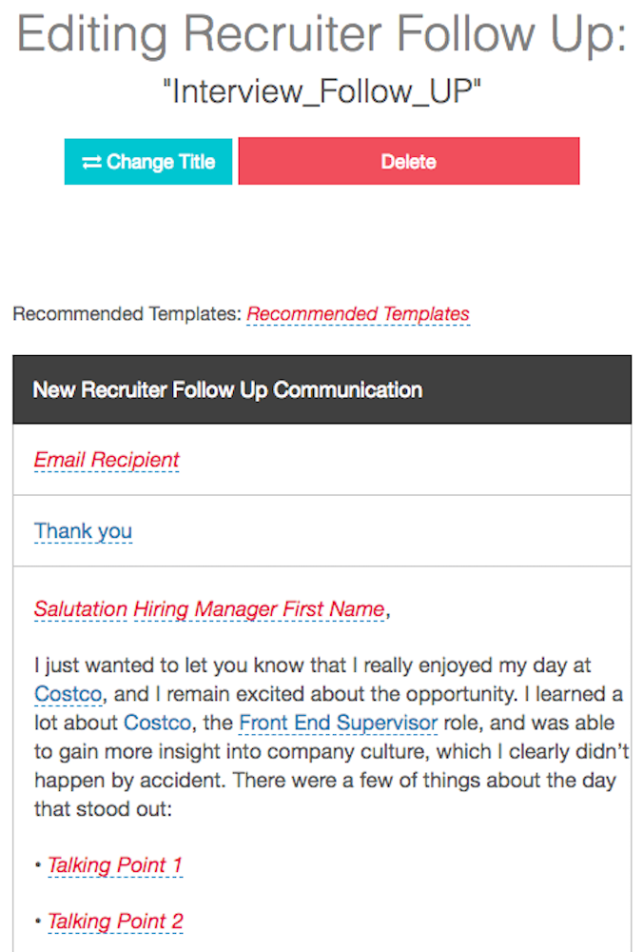
Task: Click the bullet next to Talking Point 1
Action: pyautogui.click(x=37, y=865)
